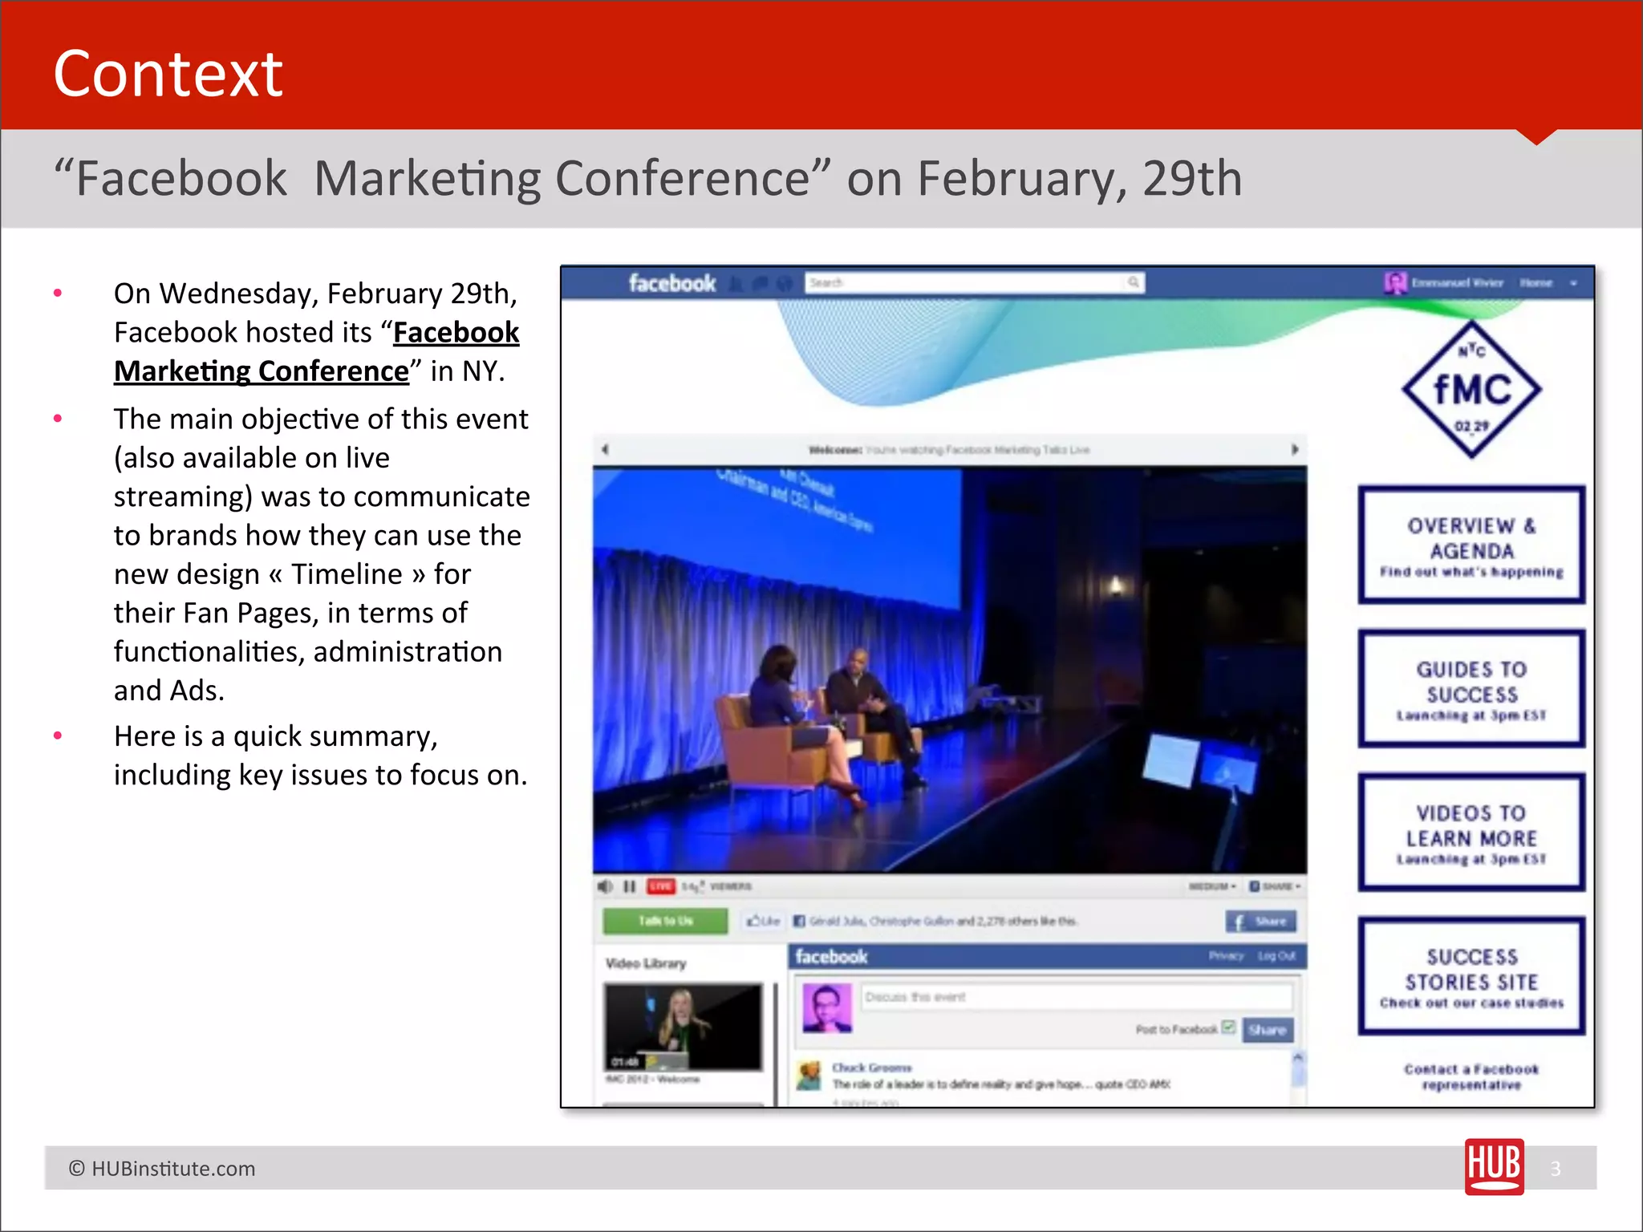Click the Context slide title
The width and height of the screenshot is (1643, 1232).
pos(168,74)
